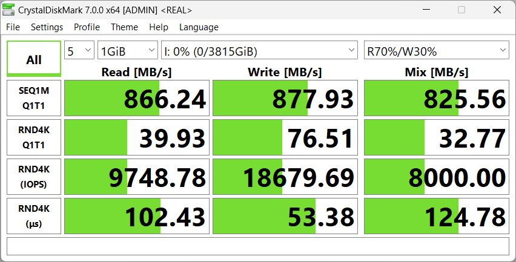
Task: Click the RND4K (IOPS) test button
Action: pos(34,177)
